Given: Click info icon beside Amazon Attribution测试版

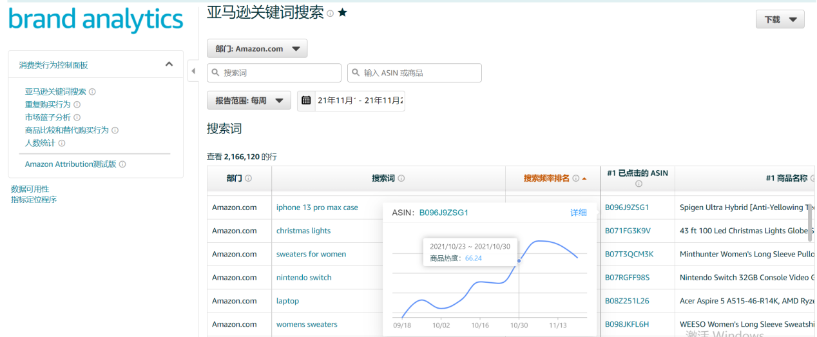Looking at the screenshot, I should point(122,164).
